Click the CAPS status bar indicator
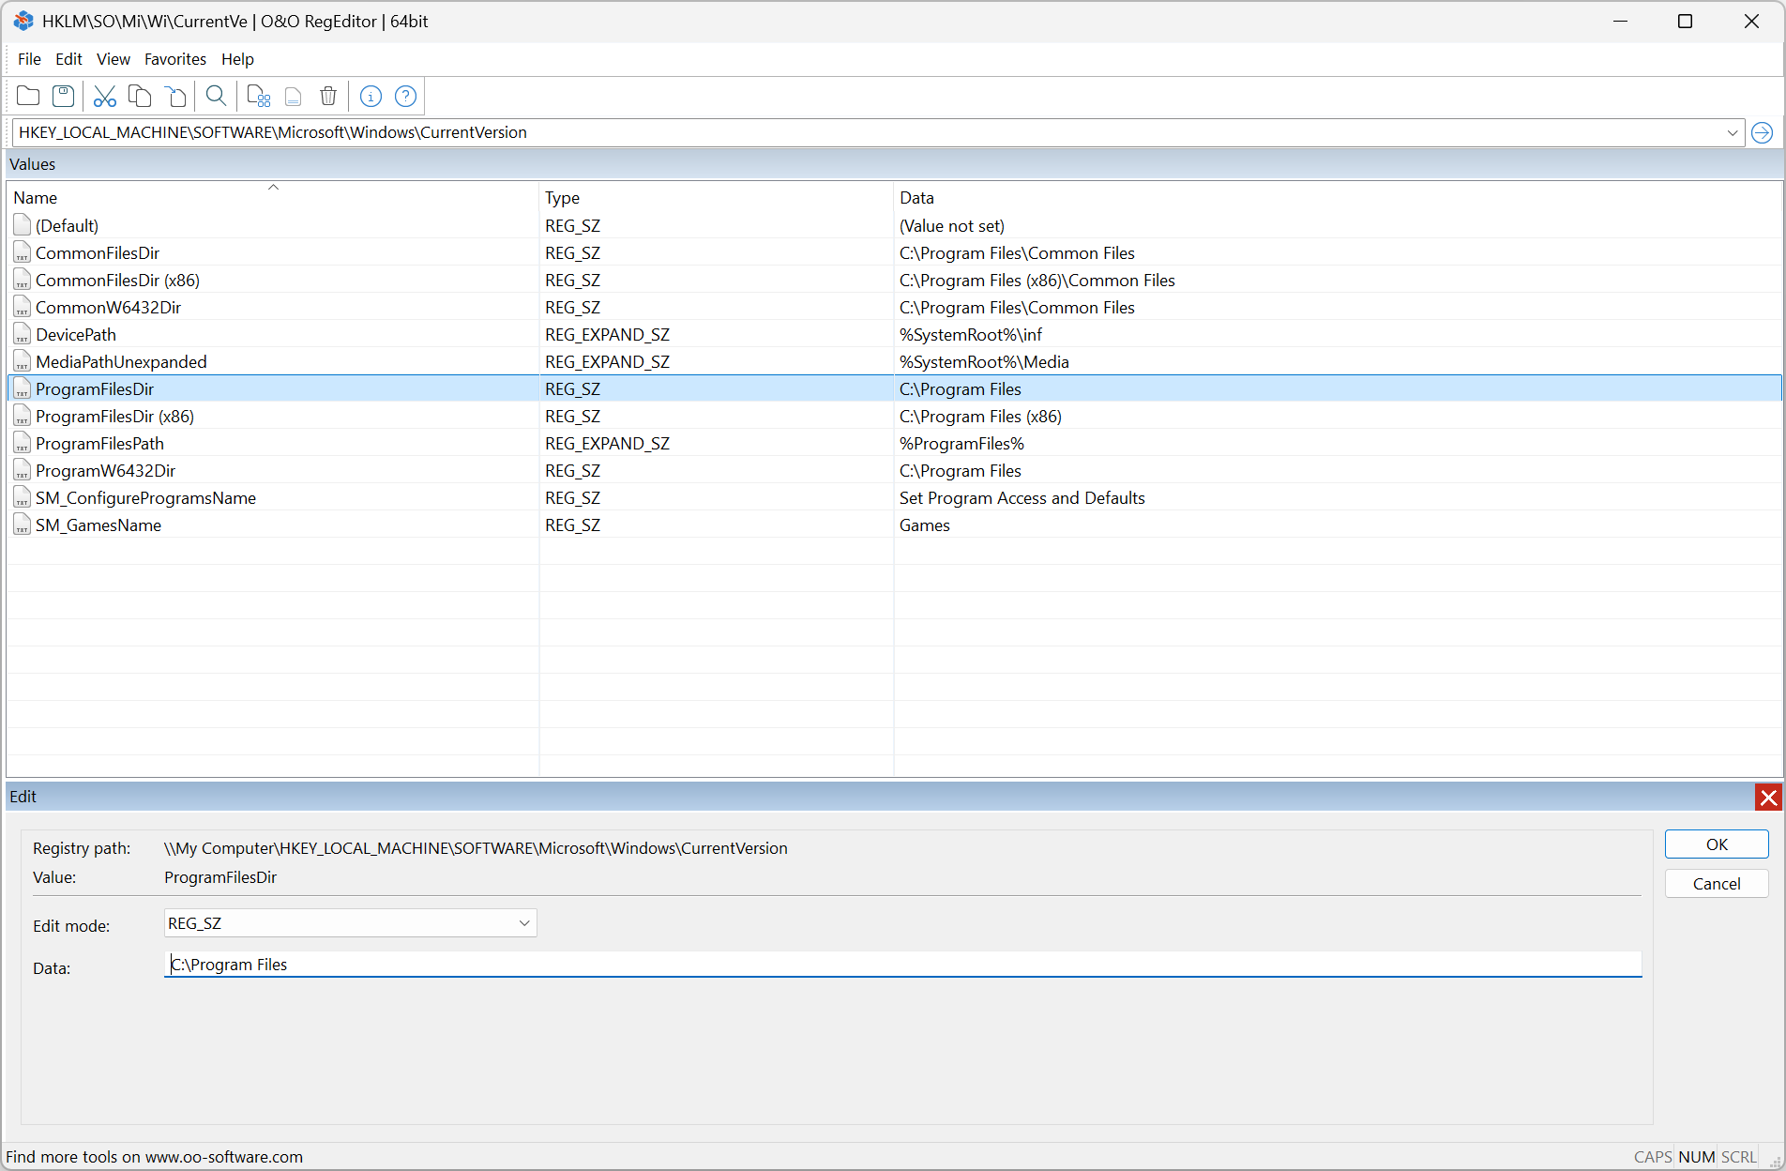 [x=1653, y=1157]
